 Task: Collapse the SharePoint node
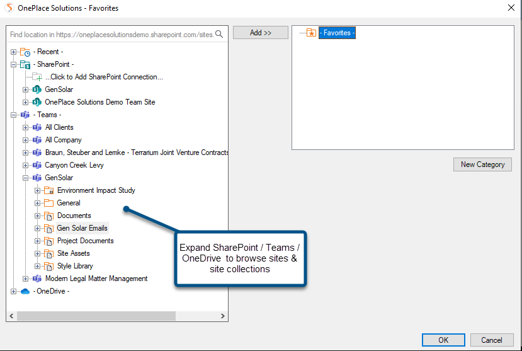[x=13, y=65]
